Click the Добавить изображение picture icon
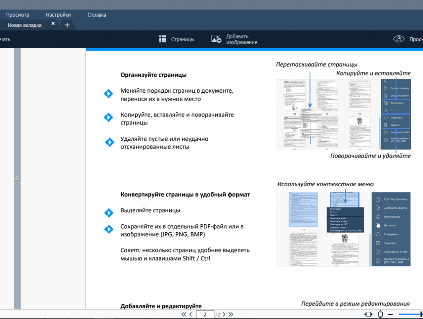The image size is (423, 319). click(x=217, y=39)
